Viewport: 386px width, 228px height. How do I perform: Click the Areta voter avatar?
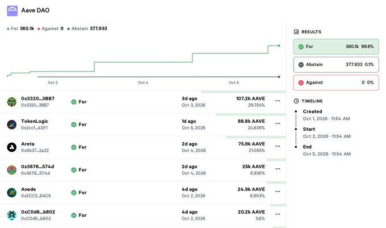tap(12, 147)
